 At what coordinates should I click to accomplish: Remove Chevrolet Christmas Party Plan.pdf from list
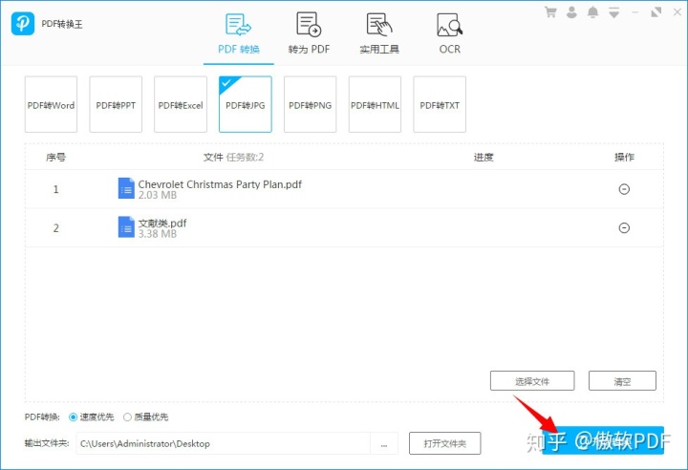624,189
